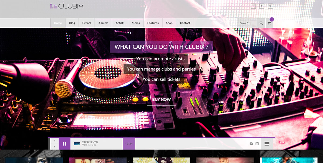Open the Contact menu item
This screenshot has height=163, width=323.
tap(185, 23)
